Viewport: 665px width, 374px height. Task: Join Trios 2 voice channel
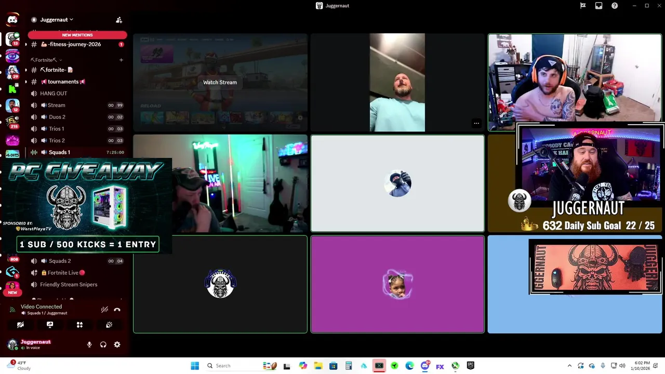click(x=76, y=140)
